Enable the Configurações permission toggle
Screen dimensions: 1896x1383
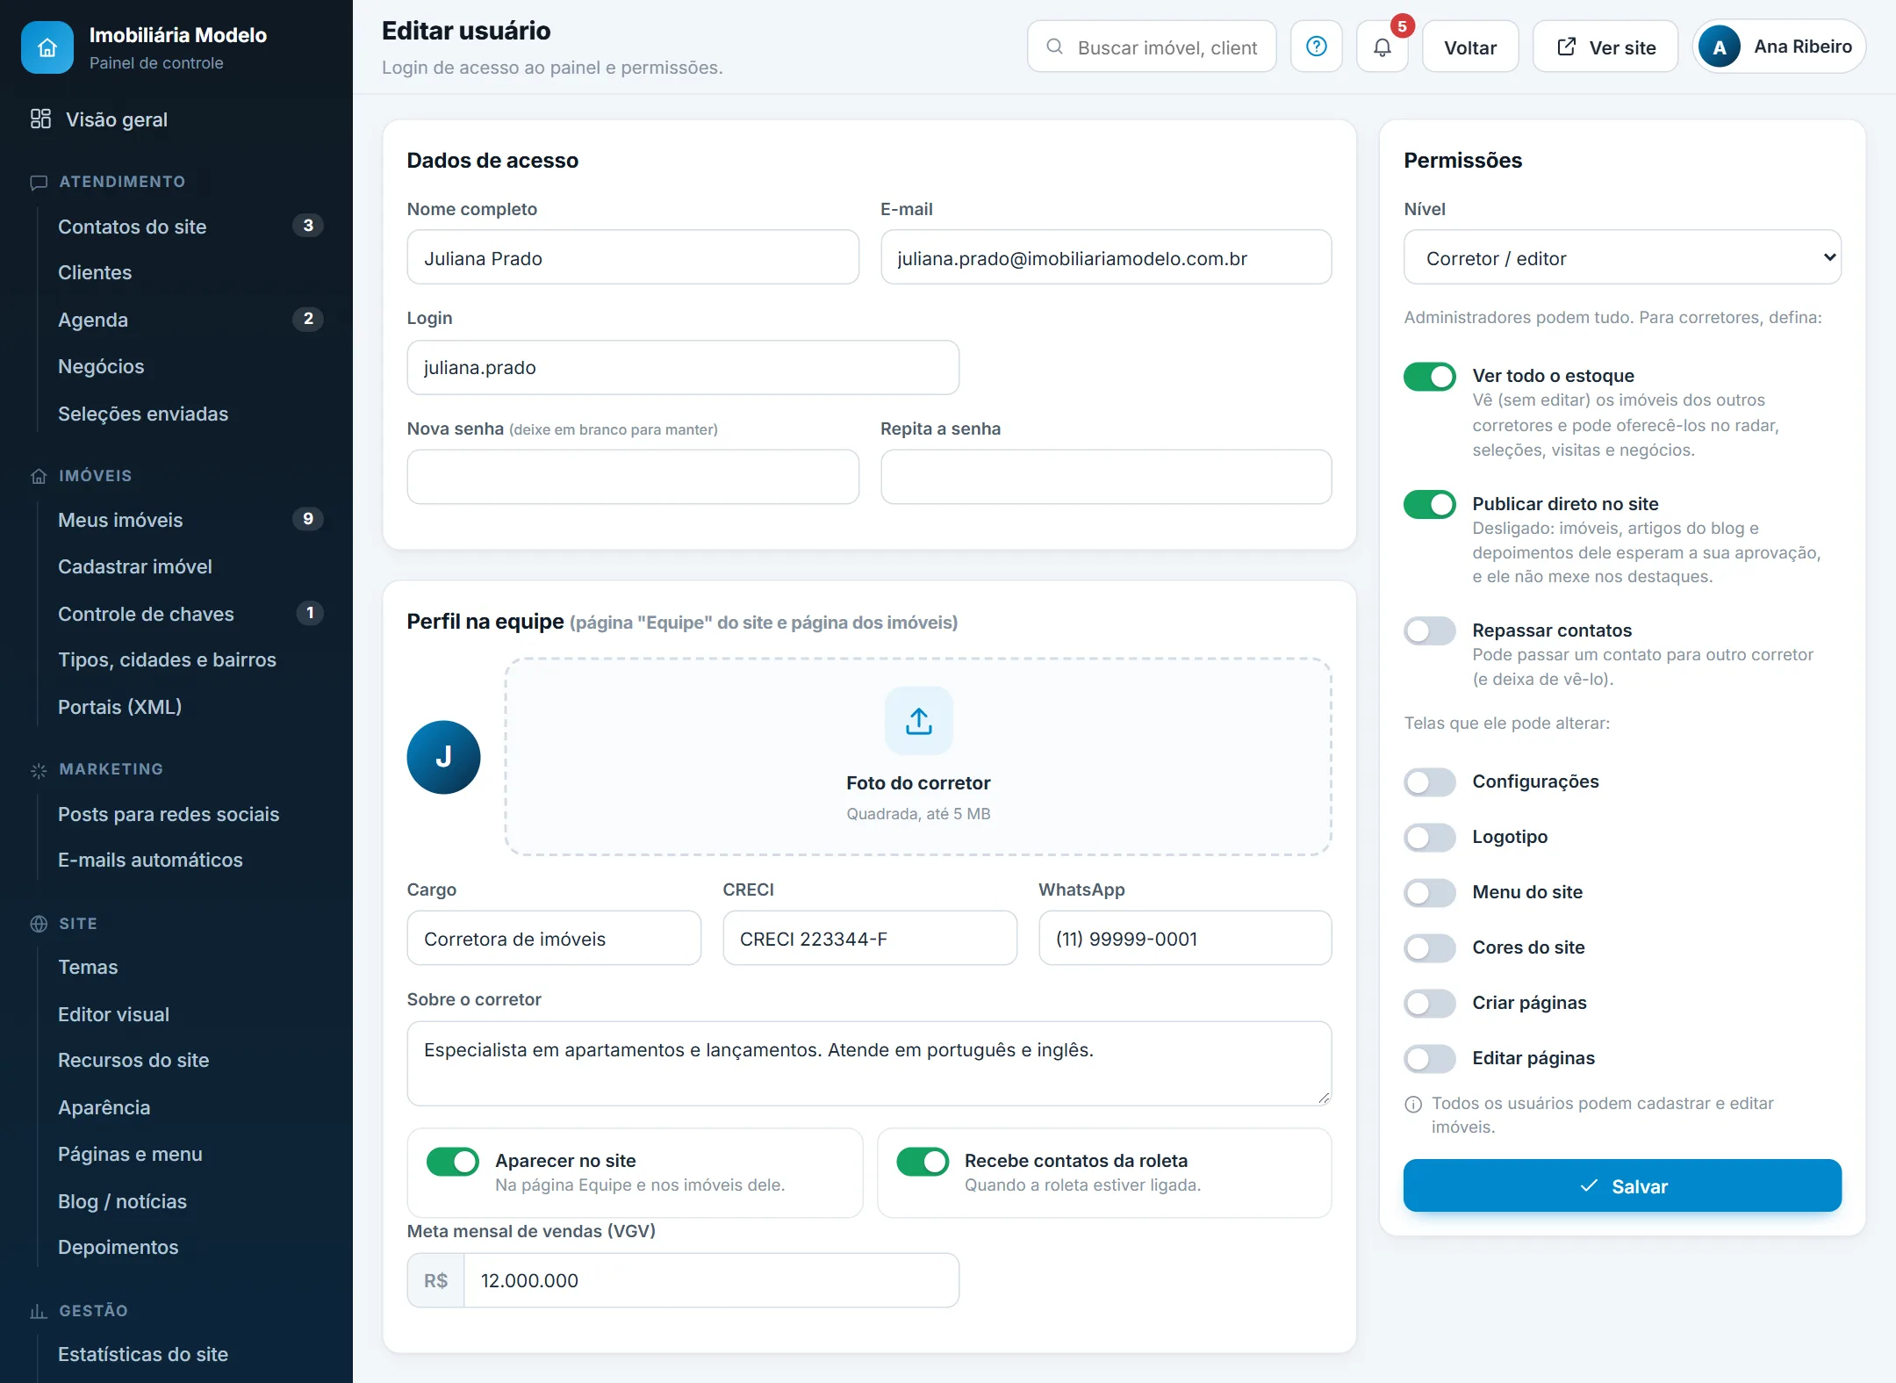point(1429,782)
